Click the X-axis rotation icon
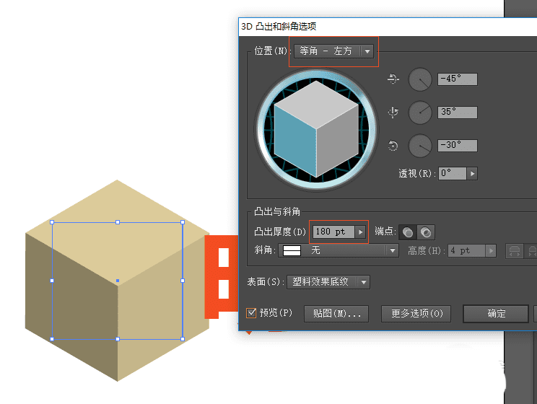537x404 pixels. pyautogui.click(x=393, y=79)
